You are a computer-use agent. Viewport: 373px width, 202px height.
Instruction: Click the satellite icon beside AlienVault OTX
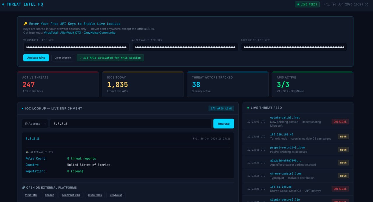[x=27, y=152]
